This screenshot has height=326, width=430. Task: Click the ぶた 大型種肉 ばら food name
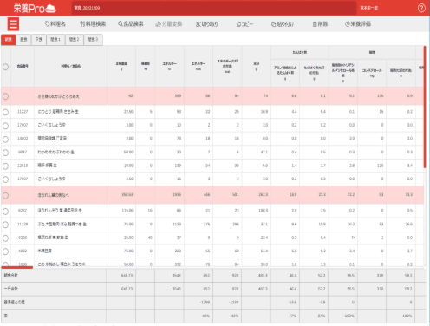click(62, 224)
